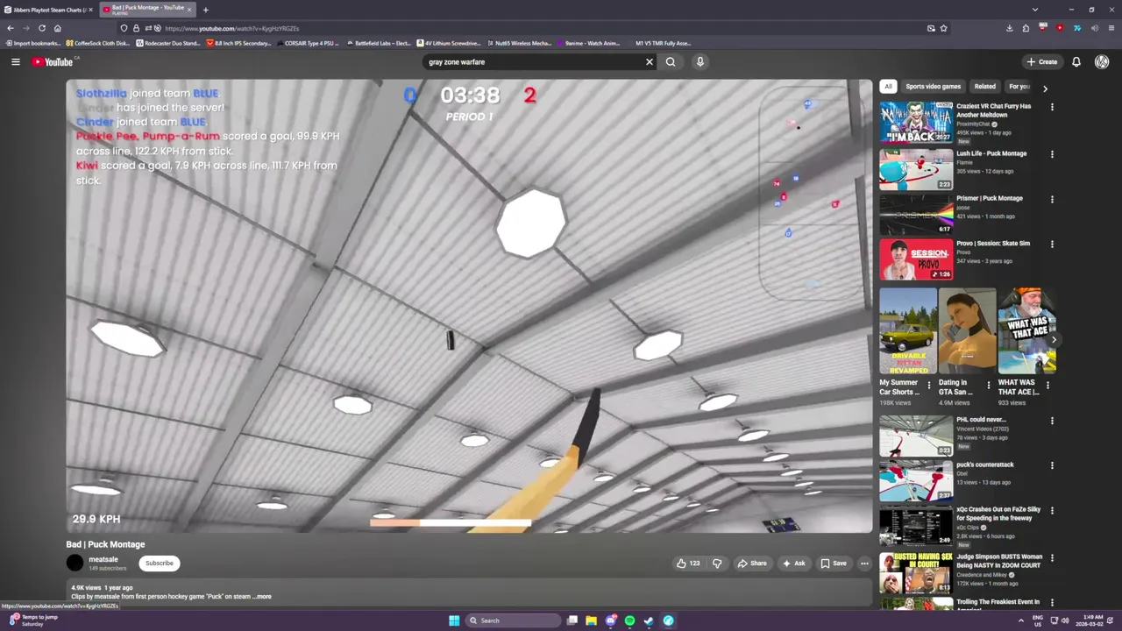1122x631 pixels.
Task: Open YouTube notifications bell
Action: click(x=1076, y=61)
